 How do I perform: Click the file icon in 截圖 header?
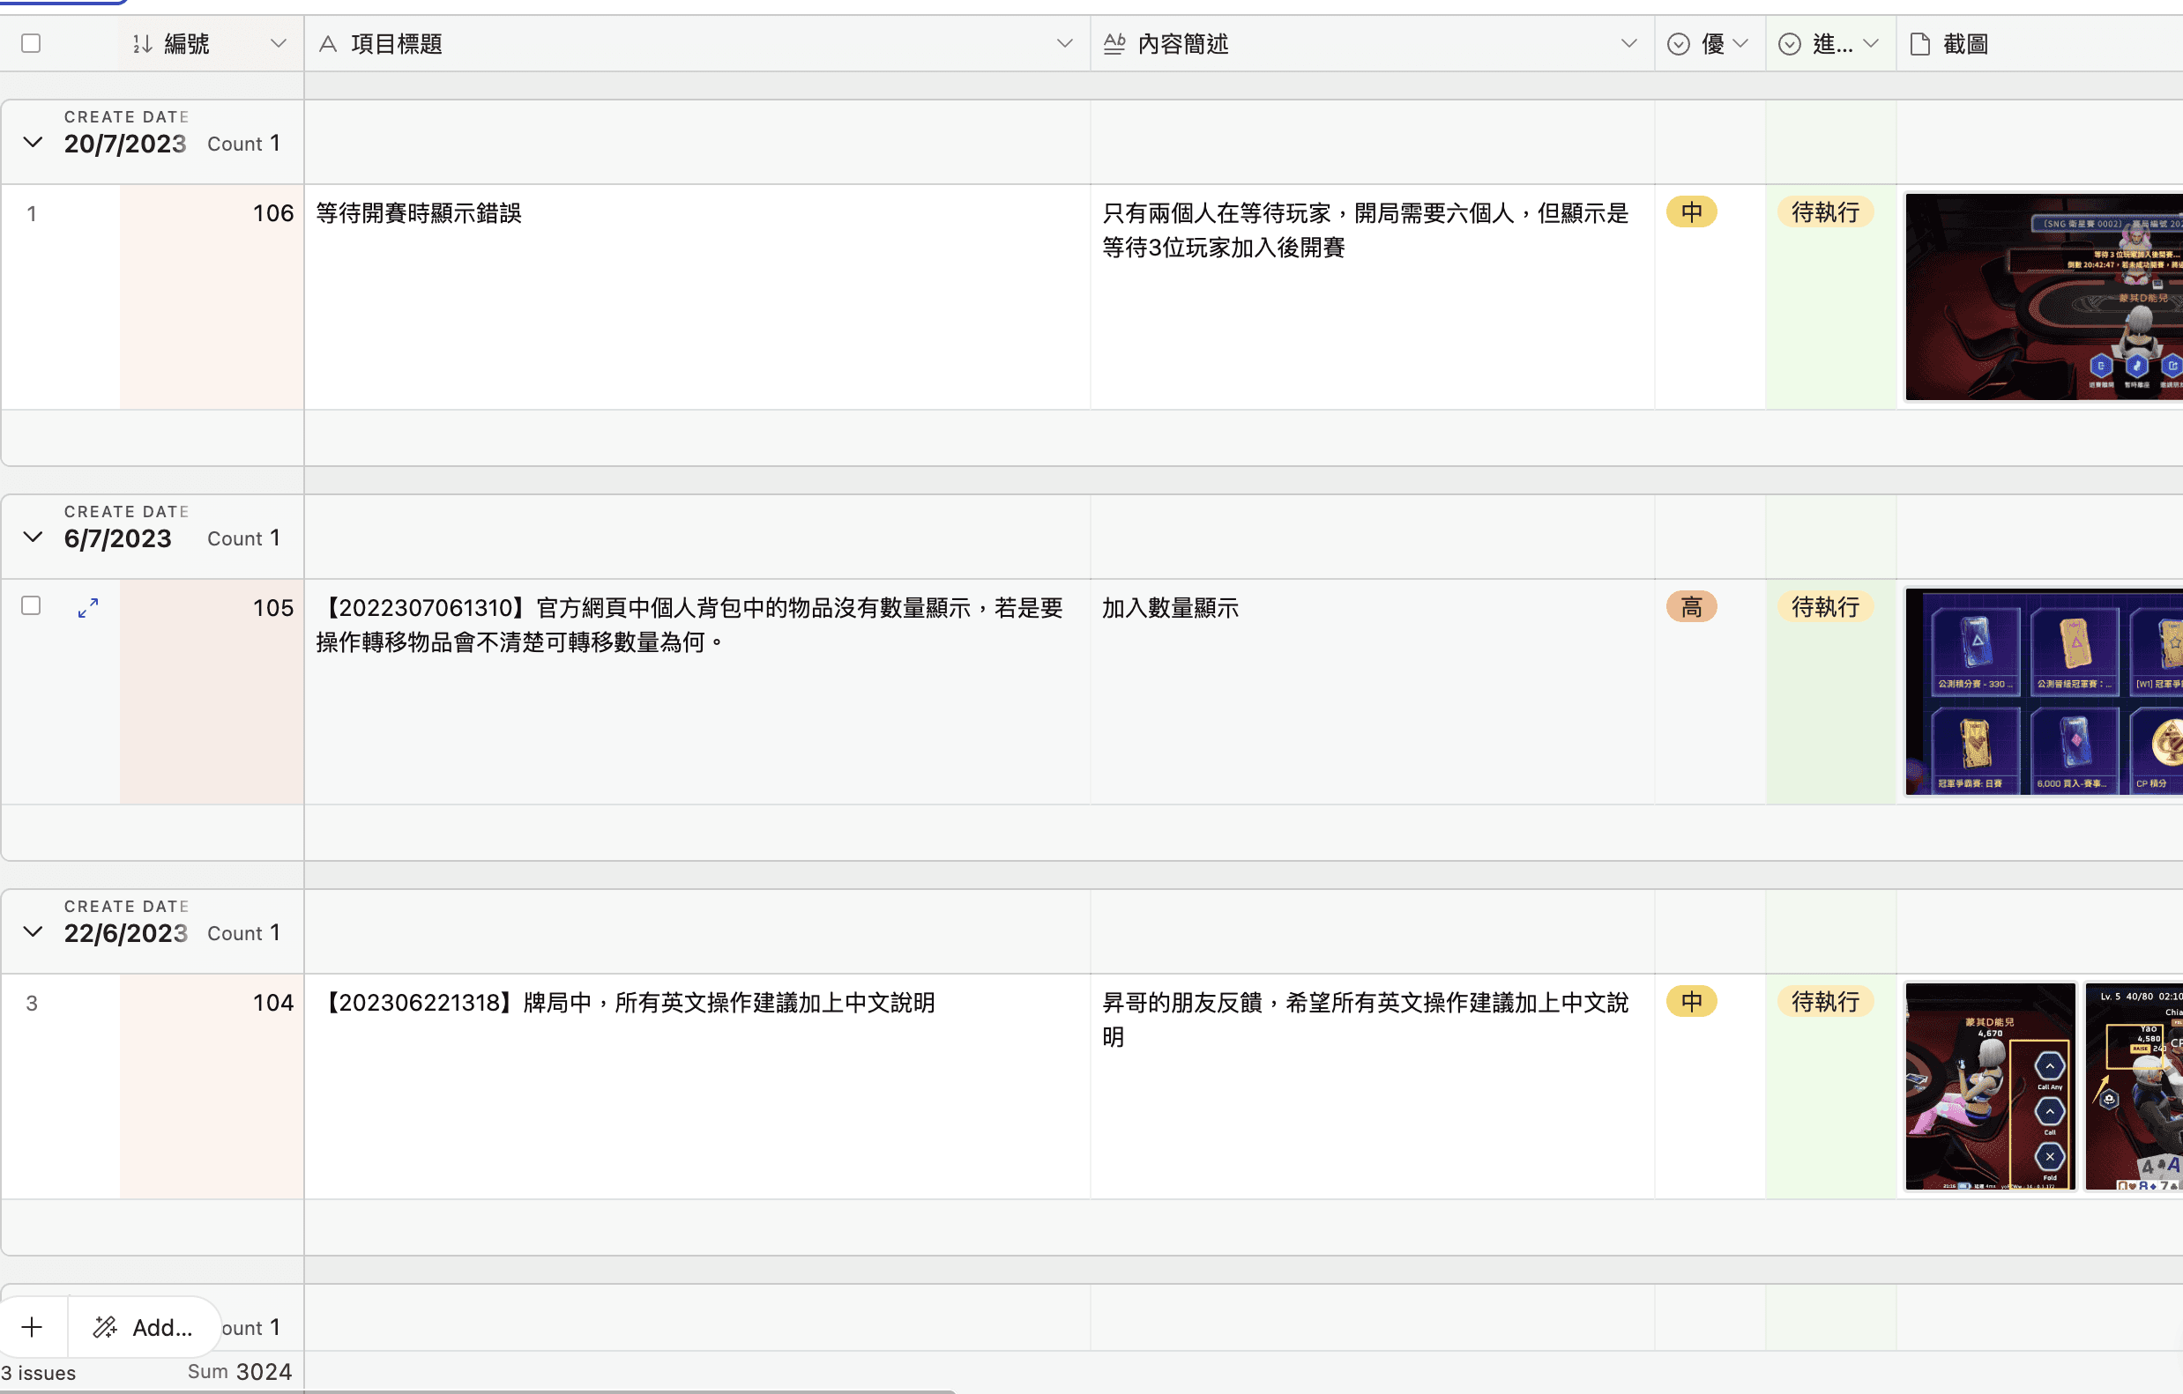click(x=1919, y=43)
